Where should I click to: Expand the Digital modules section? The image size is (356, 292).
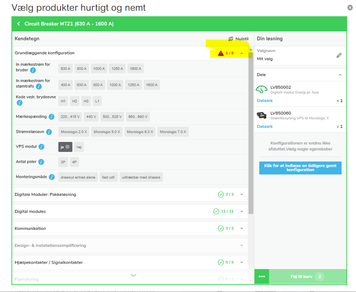[x=242, y=211]
